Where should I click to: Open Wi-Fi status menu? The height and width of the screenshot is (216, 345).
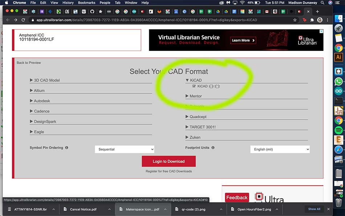pos(242,3)
